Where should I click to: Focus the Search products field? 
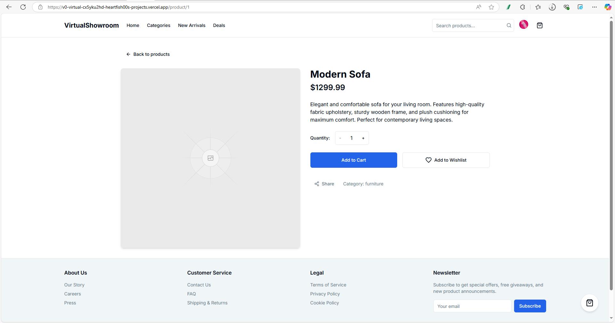[x=468, y=26]
